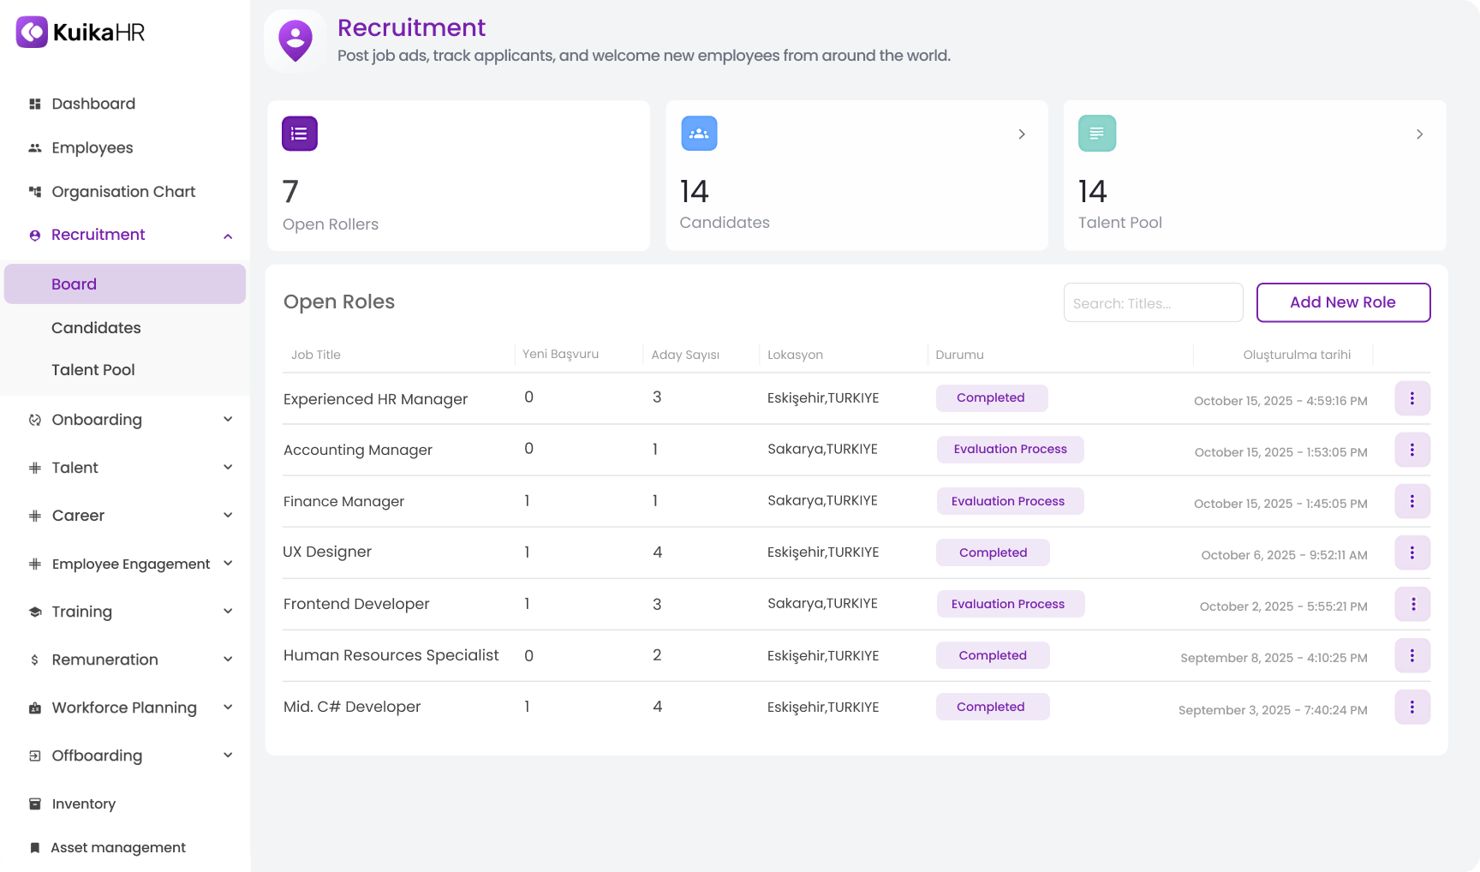Open the Talent Pool menu item

coord(92,369)
